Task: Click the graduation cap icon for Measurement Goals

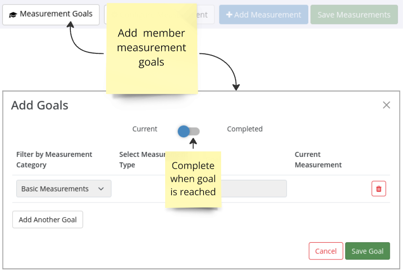Action: pos(13,14)
